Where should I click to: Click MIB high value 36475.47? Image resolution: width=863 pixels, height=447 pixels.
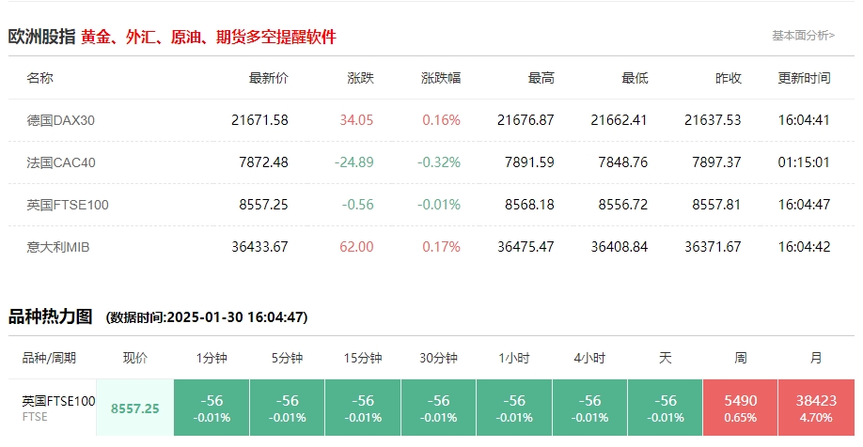click(x=526, y=247)
